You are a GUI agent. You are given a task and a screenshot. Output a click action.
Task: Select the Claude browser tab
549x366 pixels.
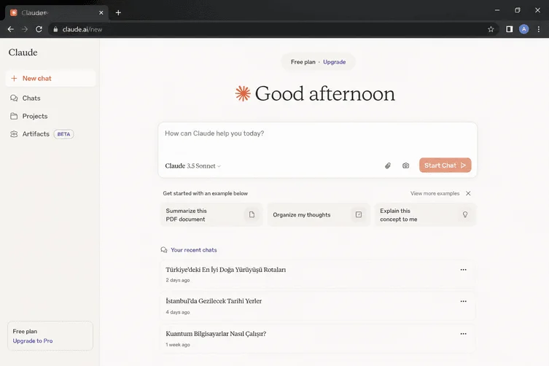coord(56,12)
